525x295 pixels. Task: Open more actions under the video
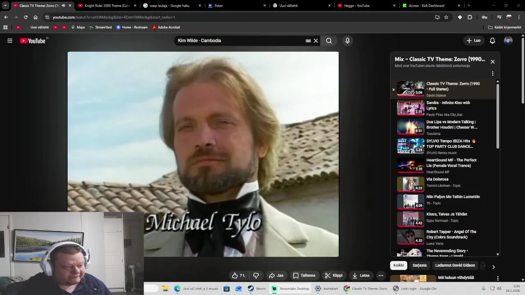[x=381, y=275]
